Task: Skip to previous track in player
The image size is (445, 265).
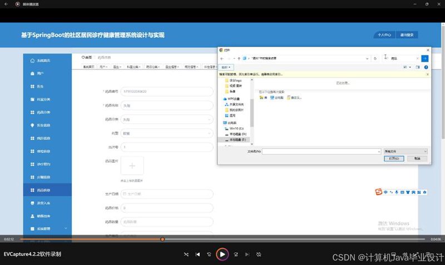Action: pyautogui.click(x=197, y=254)
